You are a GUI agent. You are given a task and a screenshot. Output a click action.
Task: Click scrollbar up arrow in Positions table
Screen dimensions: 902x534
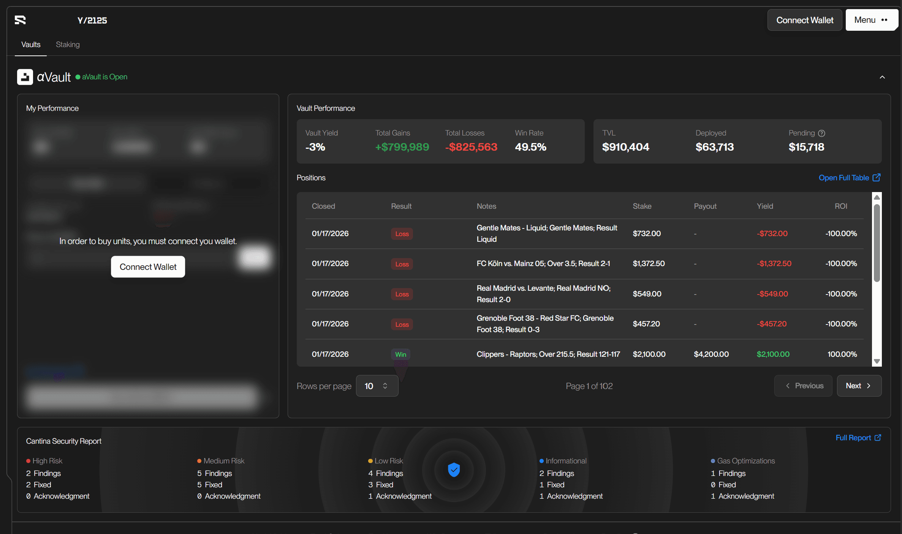(877, 197)
